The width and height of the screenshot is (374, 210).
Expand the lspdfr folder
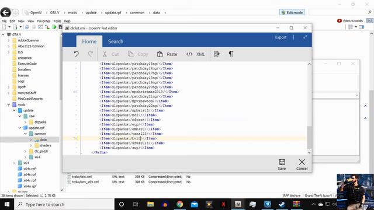(9, 87)
